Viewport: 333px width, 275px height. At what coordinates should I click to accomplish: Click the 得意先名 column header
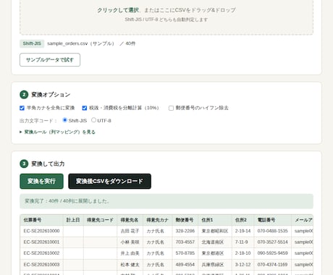pos(130,220)
